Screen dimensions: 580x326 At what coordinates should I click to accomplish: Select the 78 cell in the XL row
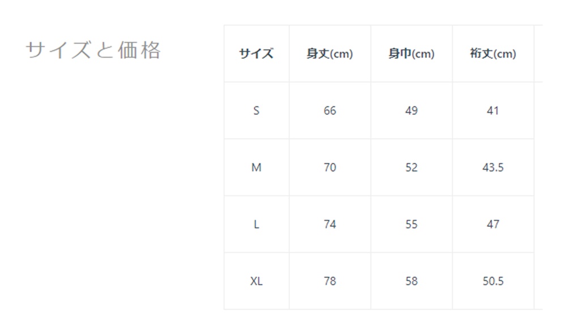click(330, 281)
